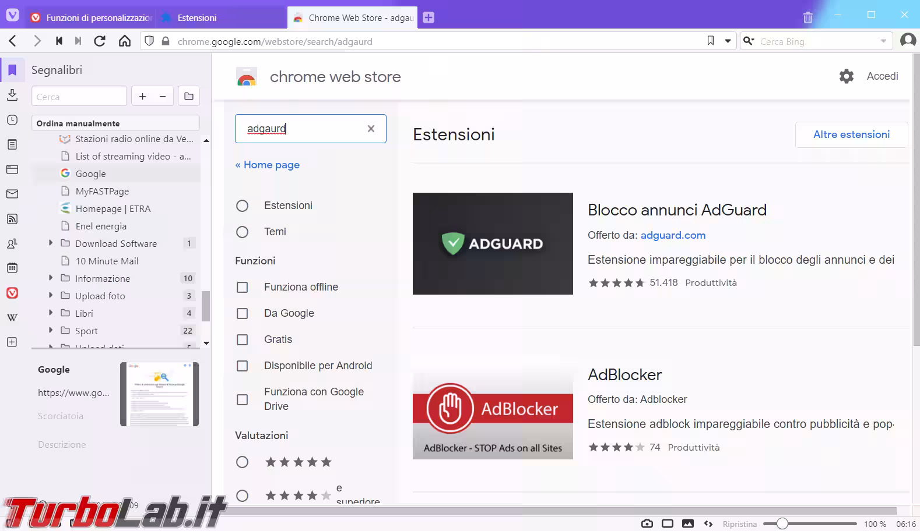920x531 pixels.
Task: Switch to the Estensioni tab
Action: [196, 17]
